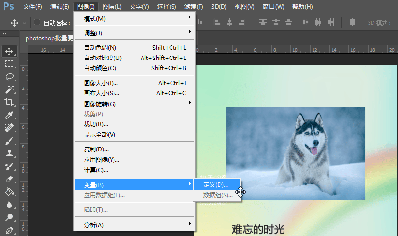The image size is (398, 236).
Task: Click distribute horizontal centers icon
Action: [x=318, y=22]
